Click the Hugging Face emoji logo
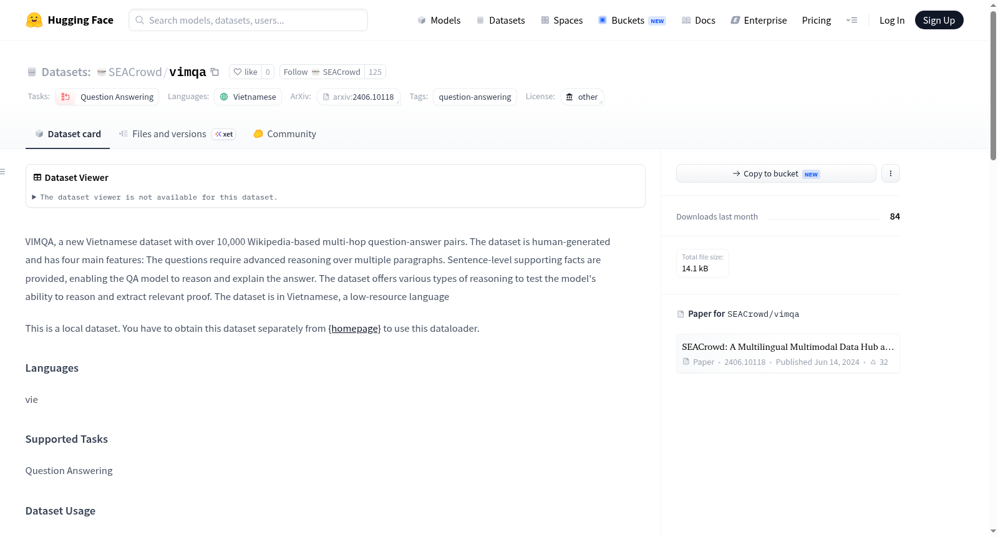Viewport: 998px width, 537px height. coord(34,20)
